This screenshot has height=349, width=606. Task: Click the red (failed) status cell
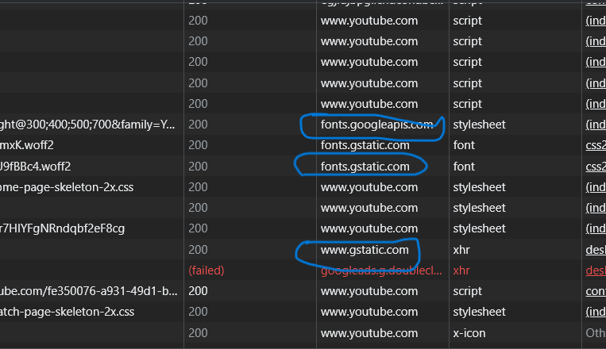[207, 270]
